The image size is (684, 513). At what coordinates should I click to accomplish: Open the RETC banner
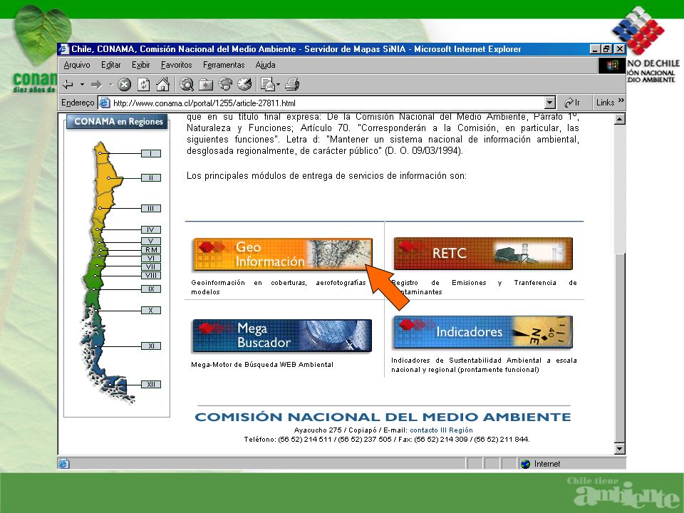[483, 254]
